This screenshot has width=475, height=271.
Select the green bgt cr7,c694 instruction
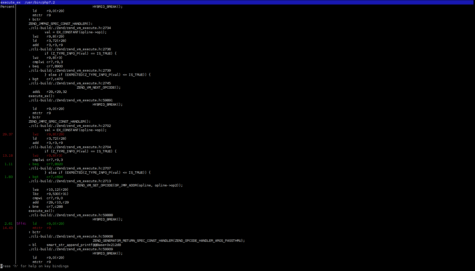pyautogui.click(x=46, y=177)
